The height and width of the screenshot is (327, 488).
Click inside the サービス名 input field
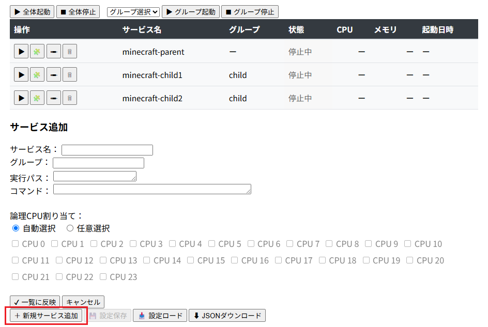pos(106,150)
